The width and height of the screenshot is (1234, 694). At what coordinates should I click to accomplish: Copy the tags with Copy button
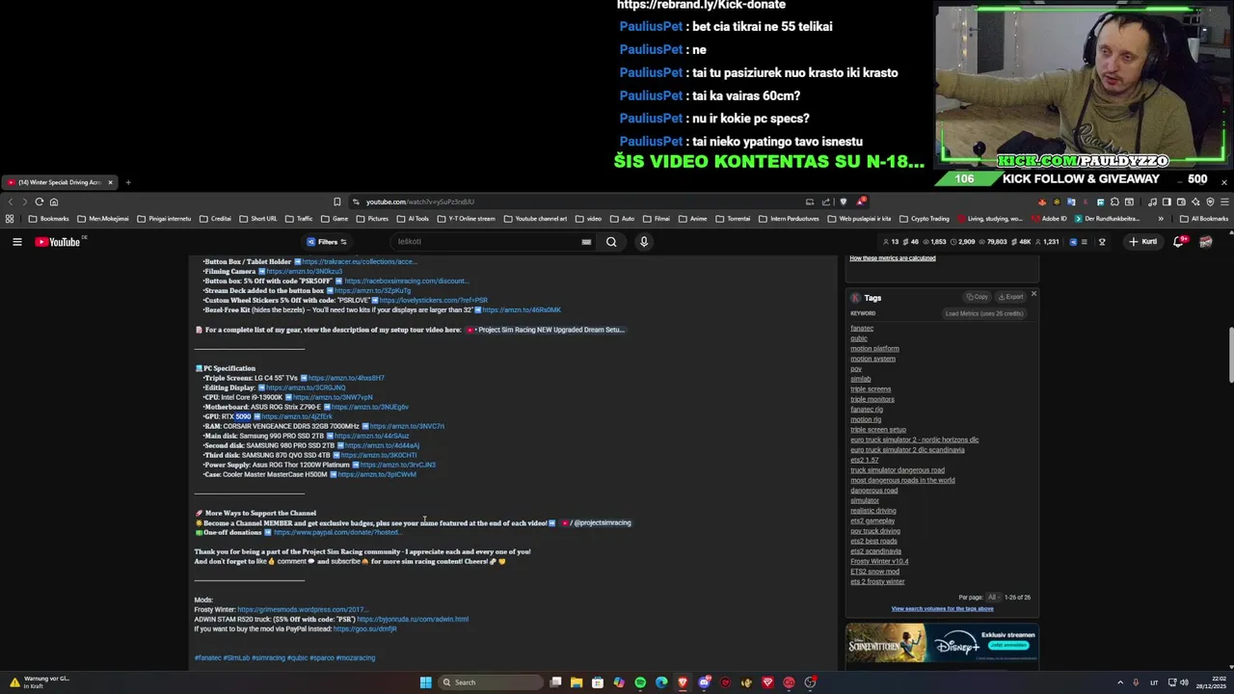978,297
